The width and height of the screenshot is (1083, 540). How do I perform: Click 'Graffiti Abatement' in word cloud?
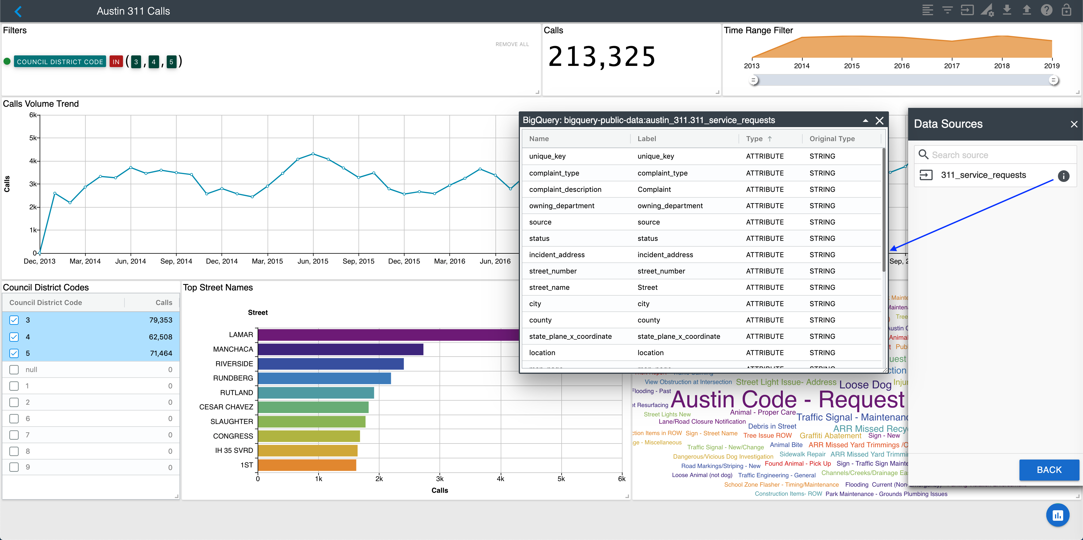coord(830,436)
